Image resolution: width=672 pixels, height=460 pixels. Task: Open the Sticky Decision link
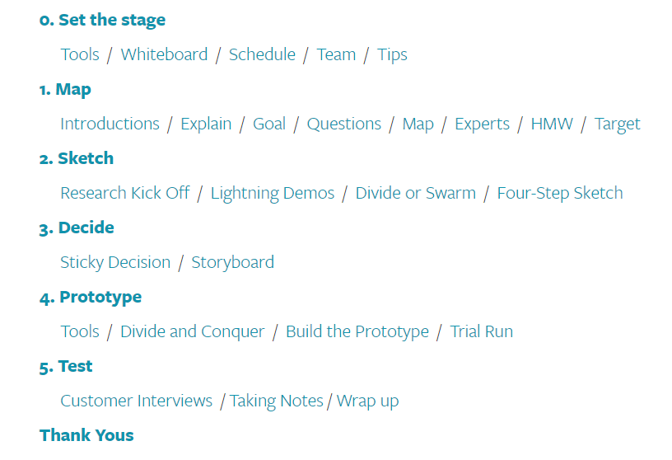(115, 262)
